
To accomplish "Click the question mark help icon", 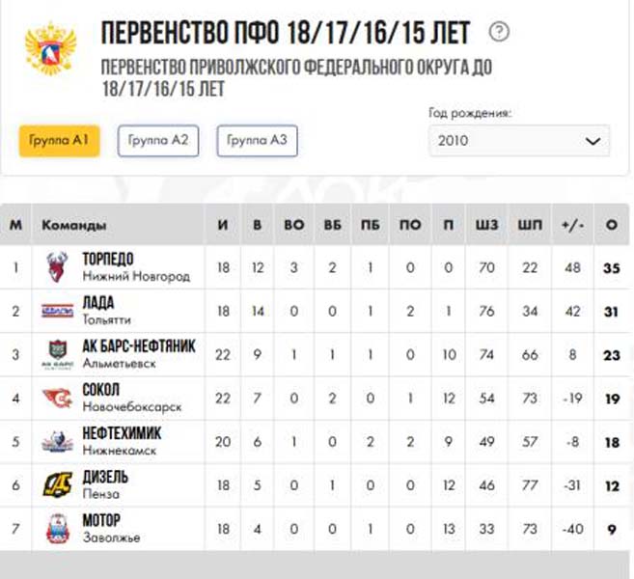I will pos(499,33).
